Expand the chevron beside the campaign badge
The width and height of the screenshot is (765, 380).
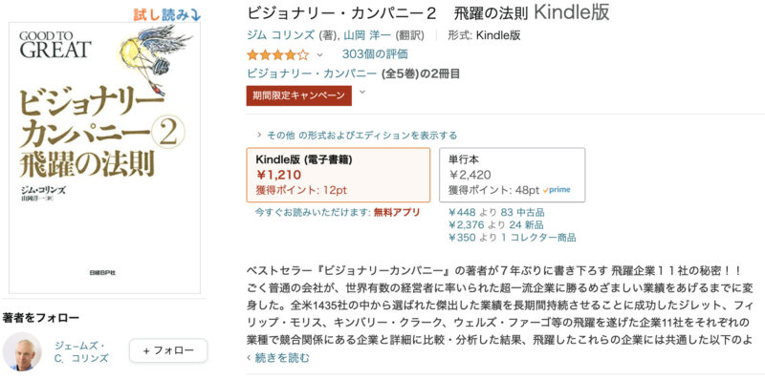point(362,91)
